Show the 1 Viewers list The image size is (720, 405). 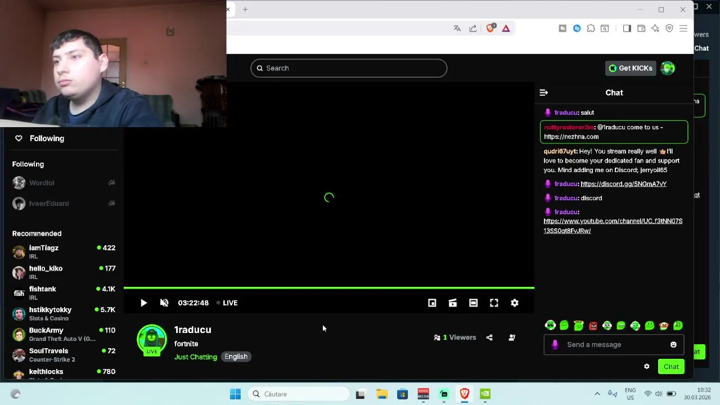click(x=455, y=337)
